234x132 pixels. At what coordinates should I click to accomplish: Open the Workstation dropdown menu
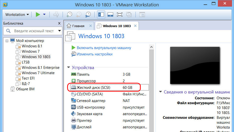(17, 15)
